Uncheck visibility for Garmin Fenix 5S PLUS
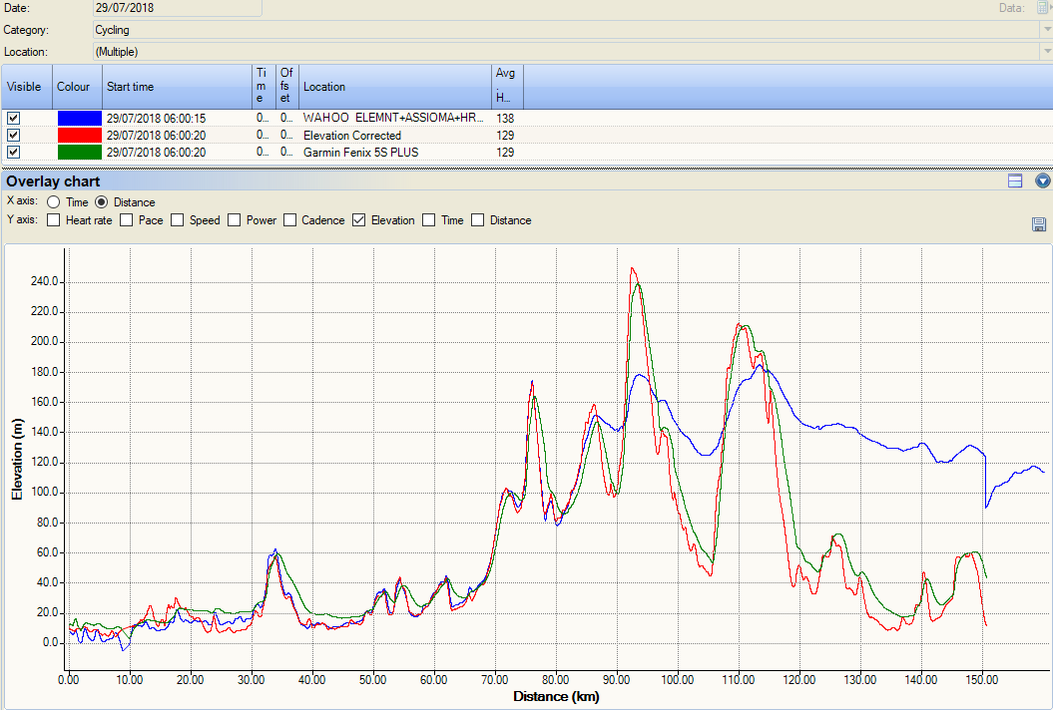The image size is (1053, 710). 13,152
